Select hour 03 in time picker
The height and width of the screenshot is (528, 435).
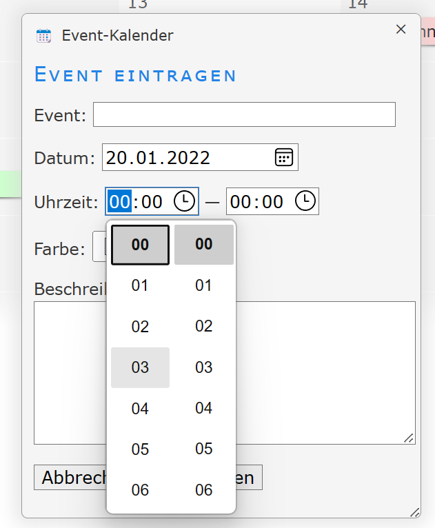pos(140,367)
